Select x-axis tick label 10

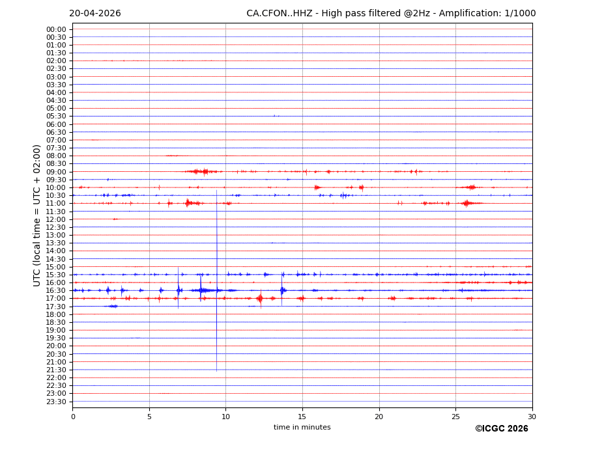click(x=225, y=417)
